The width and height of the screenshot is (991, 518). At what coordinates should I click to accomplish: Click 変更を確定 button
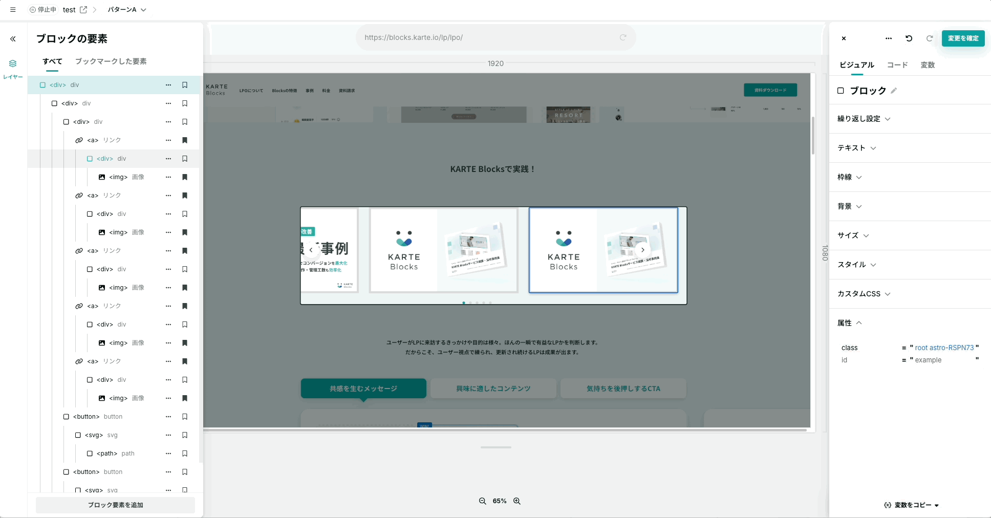pyautogui.click(x=963, y=38)
